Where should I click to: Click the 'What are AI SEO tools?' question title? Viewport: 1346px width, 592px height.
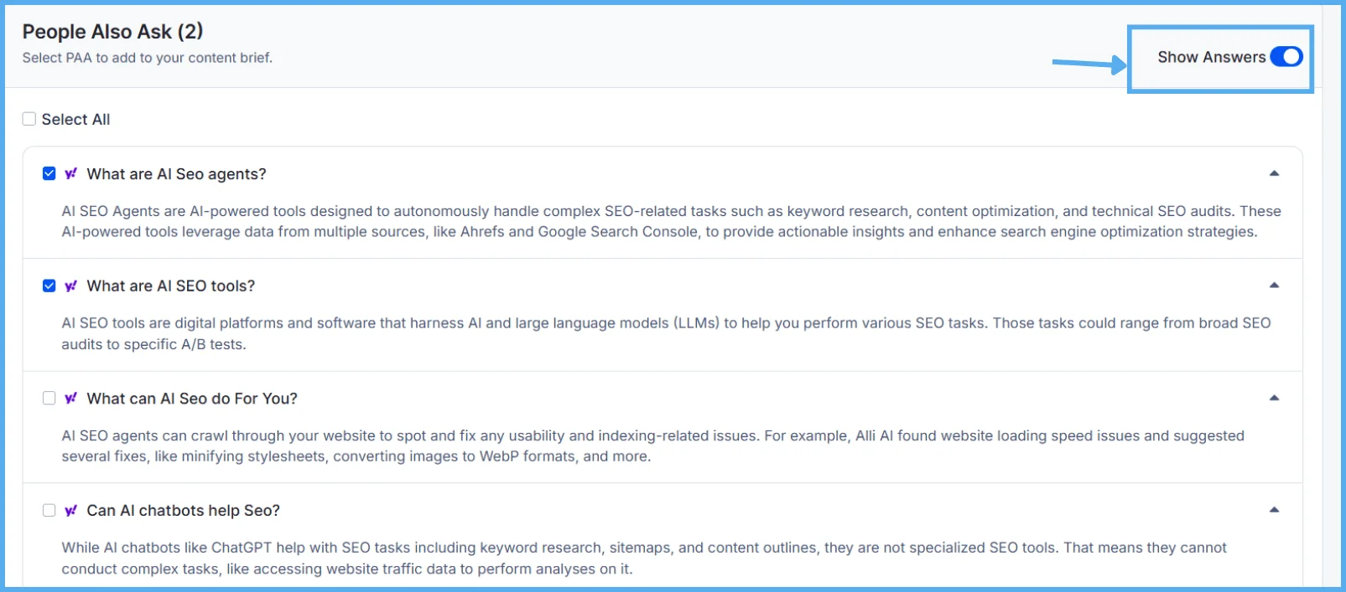click(x=171, y=286)
